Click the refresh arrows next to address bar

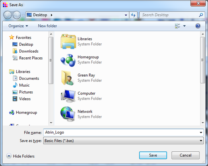(133, 15)
